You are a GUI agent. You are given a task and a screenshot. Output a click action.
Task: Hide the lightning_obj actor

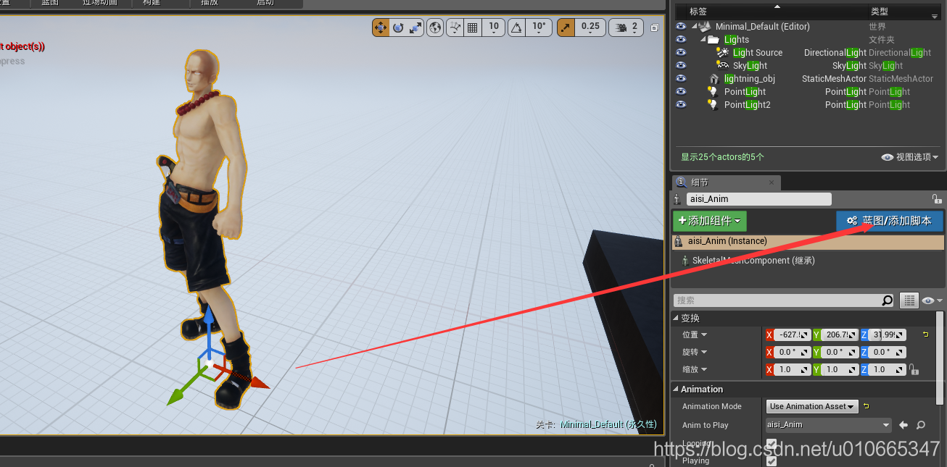(680, 78)
